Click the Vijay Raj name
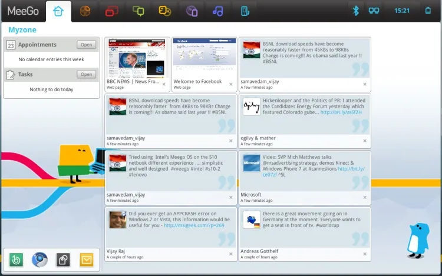442x276 pixels. pos(116,251)
